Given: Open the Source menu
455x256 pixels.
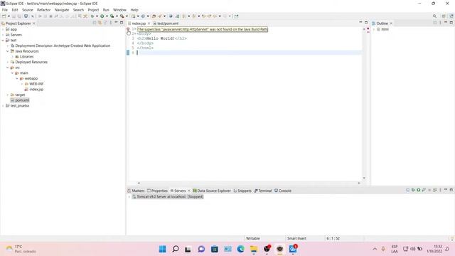Looking at the screenshot, I should coord(28,10).
